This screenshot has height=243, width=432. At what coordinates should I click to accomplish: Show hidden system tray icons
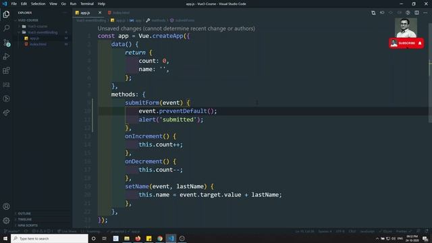click(x=377, y=238)
